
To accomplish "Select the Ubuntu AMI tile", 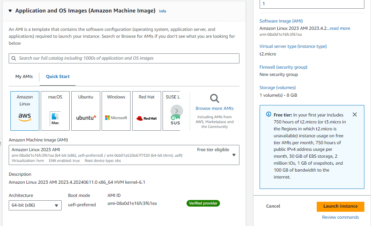I will tap(86, 111).
